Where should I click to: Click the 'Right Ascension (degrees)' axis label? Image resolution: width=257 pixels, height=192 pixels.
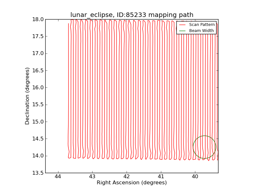132,182
